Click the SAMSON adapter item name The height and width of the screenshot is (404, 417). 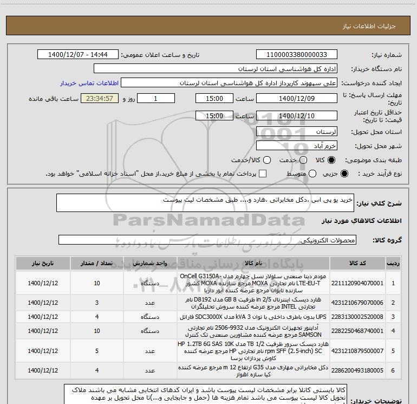[x=253, y=331]
